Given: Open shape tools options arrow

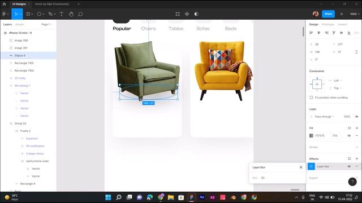Looking at the screenshot, I should 43,14.
